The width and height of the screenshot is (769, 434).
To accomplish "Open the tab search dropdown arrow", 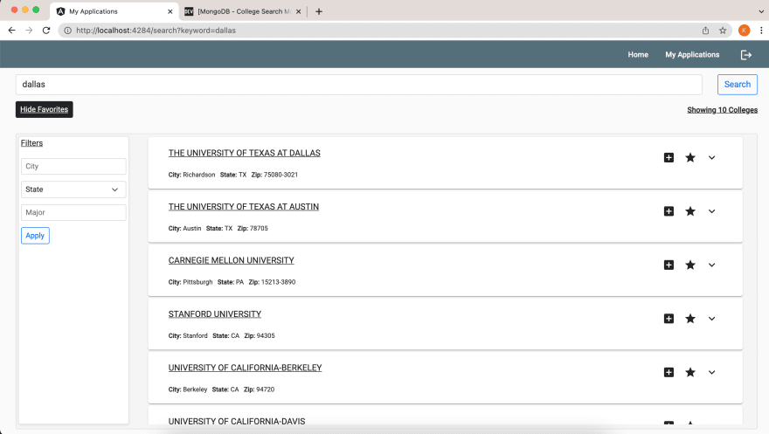I will 761,11.
